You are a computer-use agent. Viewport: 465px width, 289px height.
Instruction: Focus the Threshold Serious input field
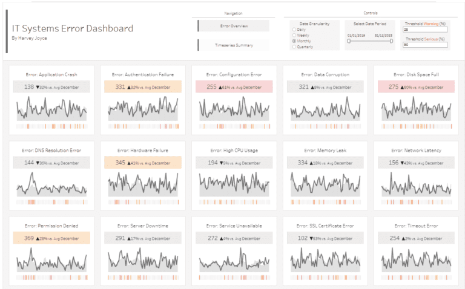(x=425, y=45)
